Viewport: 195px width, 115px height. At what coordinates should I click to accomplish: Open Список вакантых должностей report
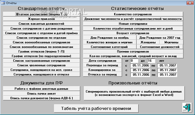pos(42,24)
